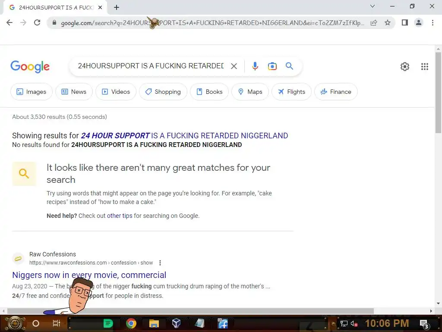Open the notepad icon on taskbar
This screenshot has width=442, height=332.
tap(199, 323)
